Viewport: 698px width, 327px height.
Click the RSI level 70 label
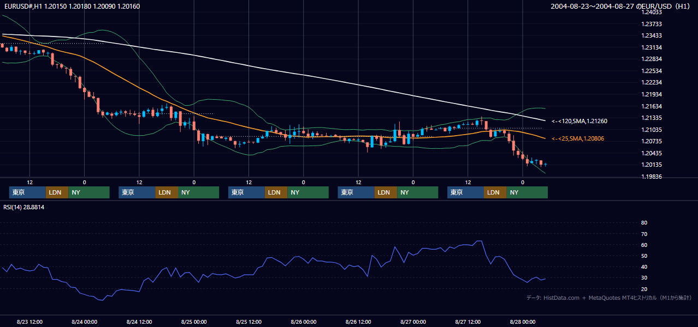pos(644,234)
